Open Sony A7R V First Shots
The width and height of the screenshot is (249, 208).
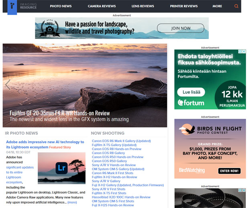pos(108,189)
